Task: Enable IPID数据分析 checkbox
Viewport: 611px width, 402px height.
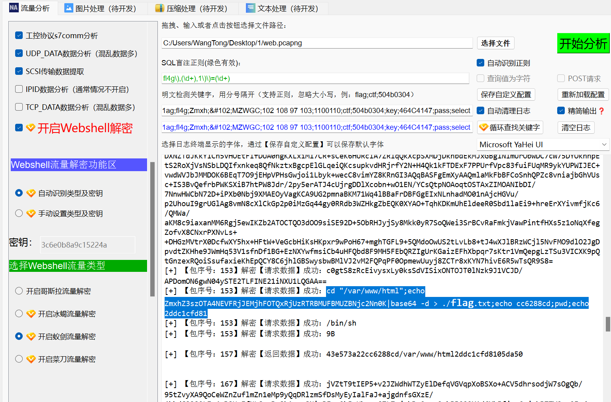Action: pyautogui.click(x=19, y=89)
